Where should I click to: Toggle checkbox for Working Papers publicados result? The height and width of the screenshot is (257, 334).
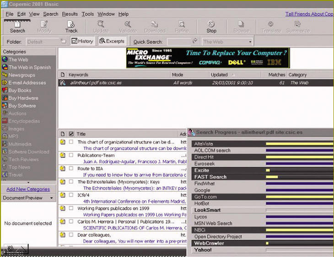click(x=71, y=209)
